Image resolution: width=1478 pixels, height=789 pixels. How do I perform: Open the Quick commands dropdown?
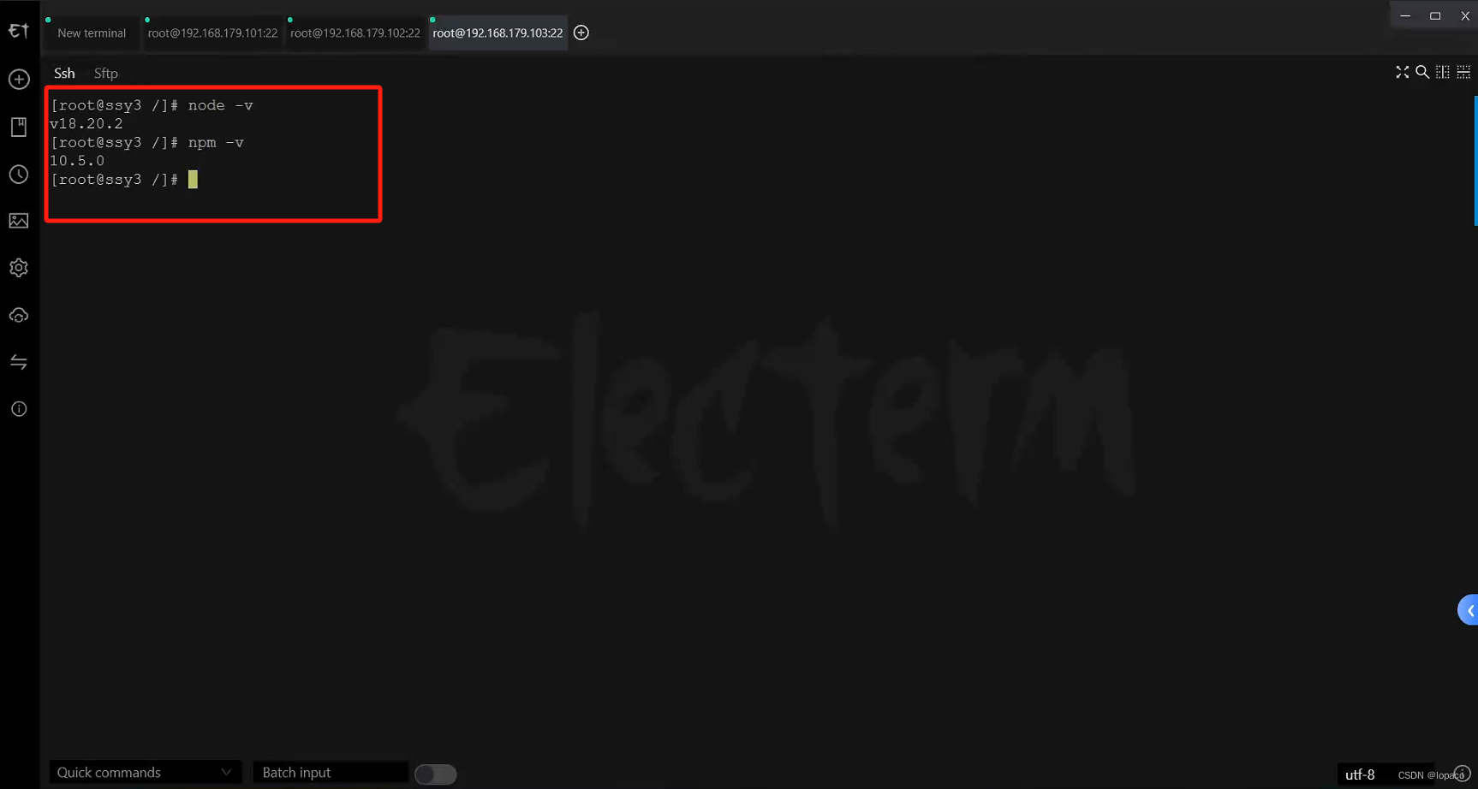pos(145,773)
